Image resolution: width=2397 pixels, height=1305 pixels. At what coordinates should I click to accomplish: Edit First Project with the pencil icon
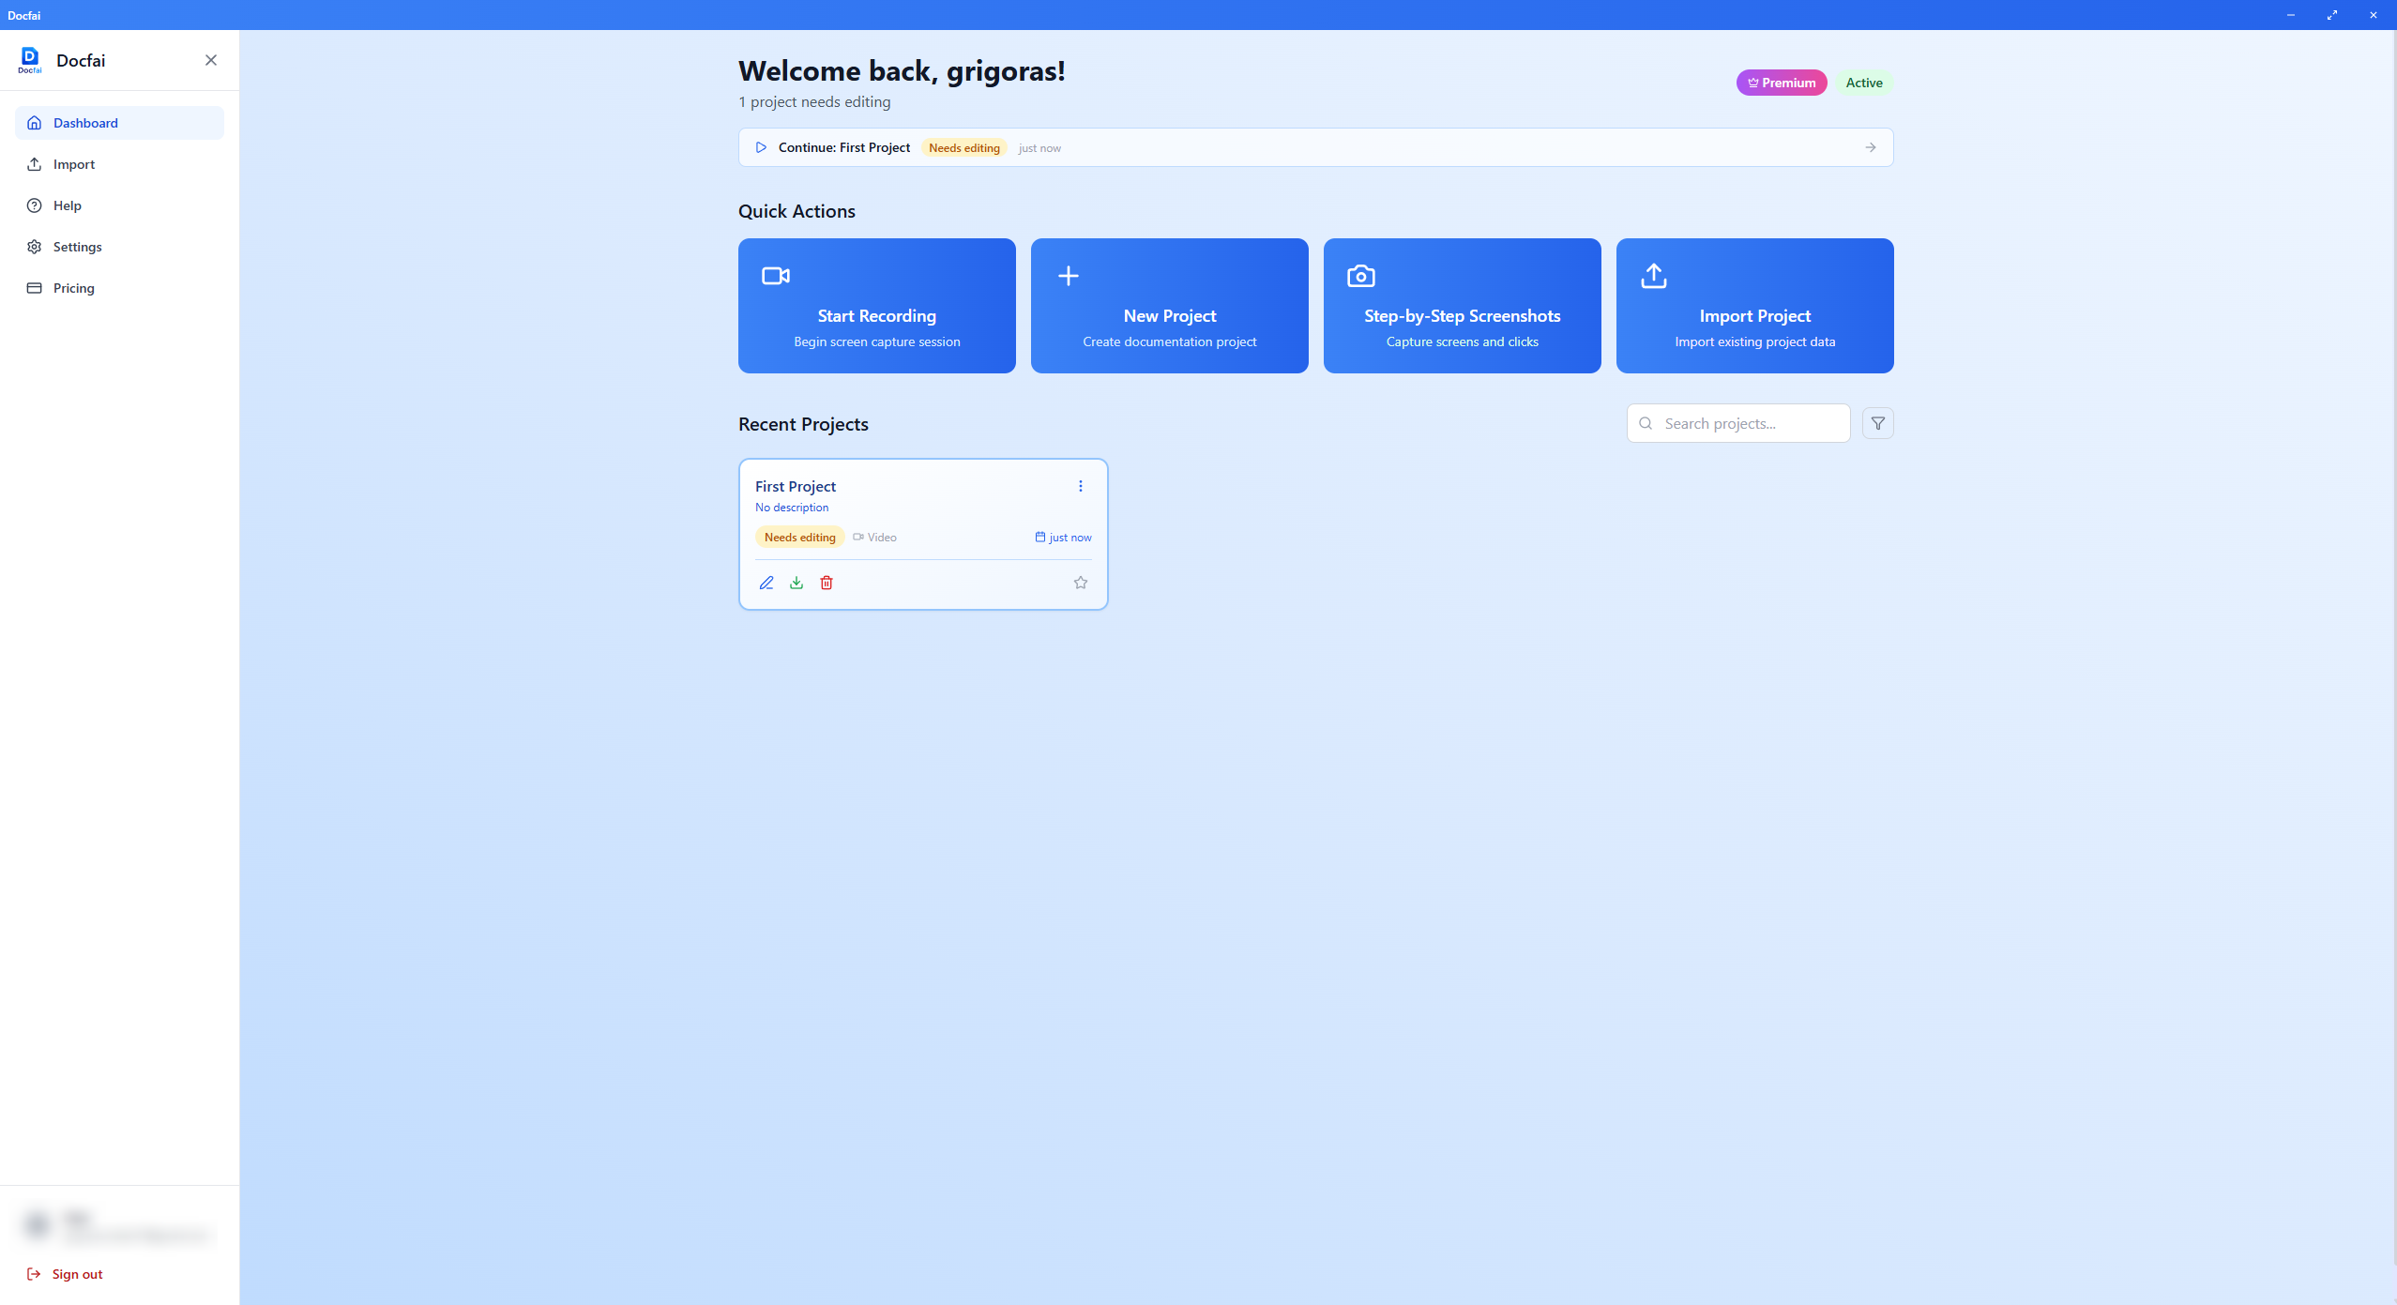(766, 583)
